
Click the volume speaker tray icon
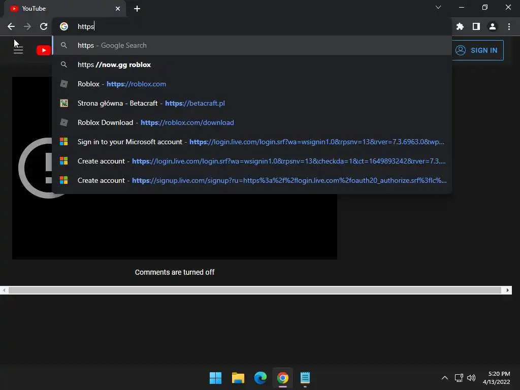pyautogui.click(x=471, y=378)
